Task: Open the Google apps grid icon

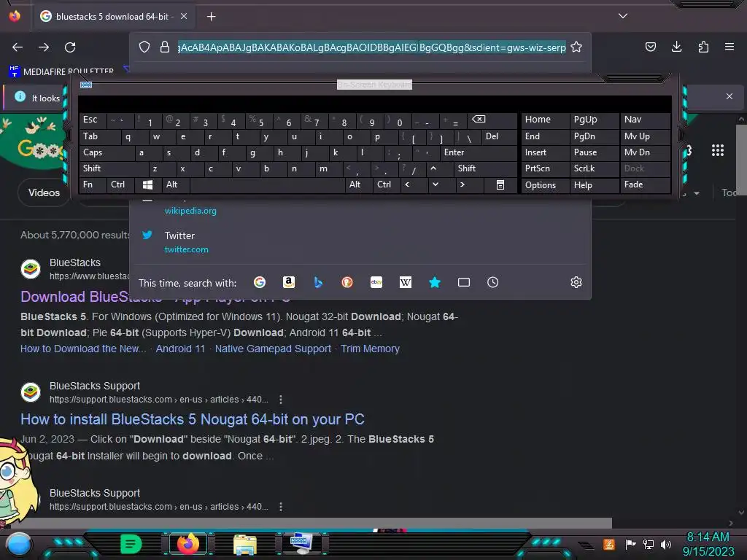Action: 718,151
